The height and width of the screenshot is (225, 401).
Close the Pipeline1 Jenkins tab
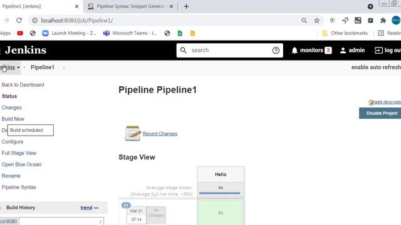76,6
